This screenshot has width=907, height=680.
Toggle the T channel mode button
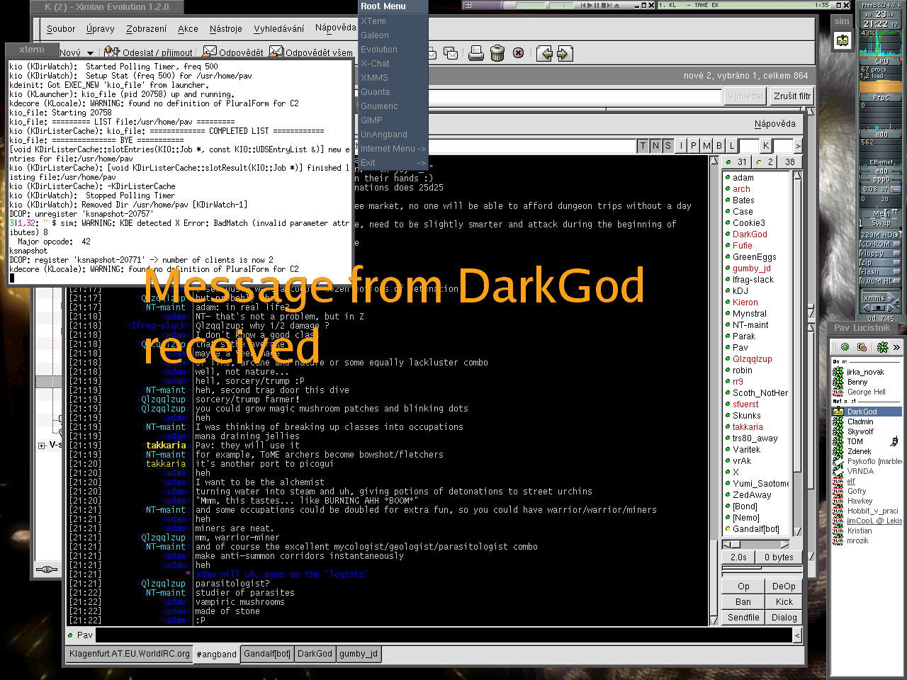(x=643, y=146)
